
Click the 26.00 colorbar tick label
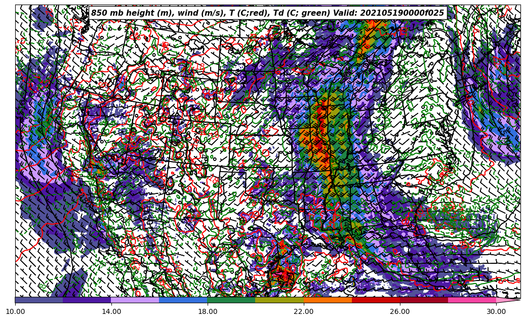click(x=400, y=311)
